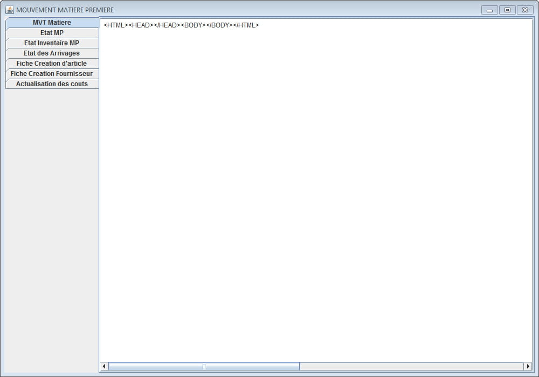Click the Java window icon in title bar
The image size is (539, 377).
click(10, 10)
